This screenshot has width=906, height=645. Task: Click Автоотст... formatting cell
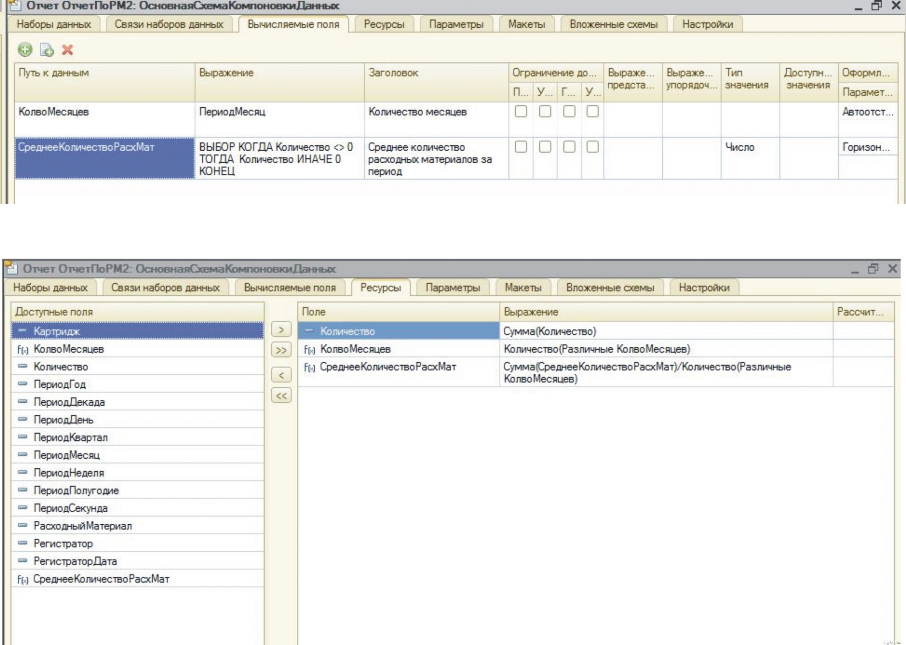tap(868, 112)
